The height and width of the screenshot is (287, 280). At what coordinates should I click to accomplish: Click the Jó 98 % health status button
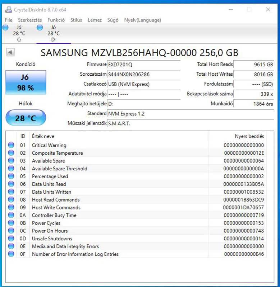coord(26,82)
